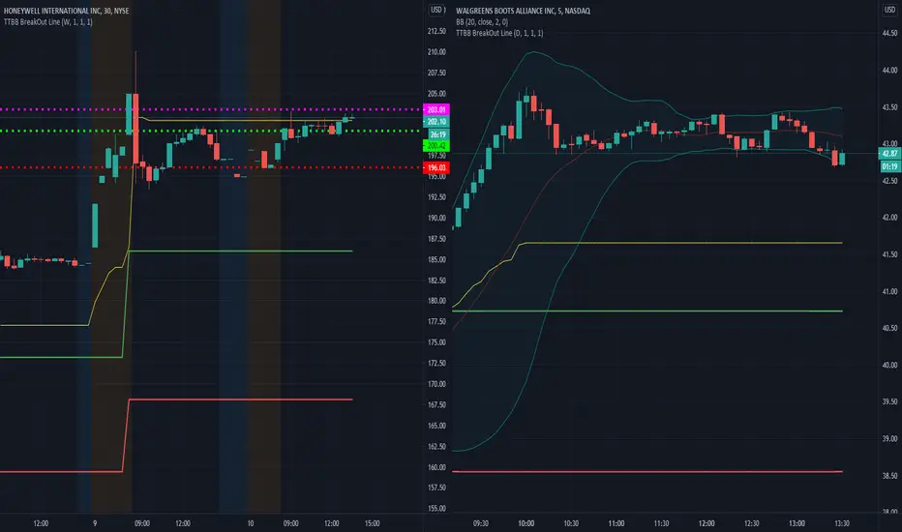The image size is (902, 532).
Task: Click the 160.00 price axis value
Action: click(x=436, y=467)
